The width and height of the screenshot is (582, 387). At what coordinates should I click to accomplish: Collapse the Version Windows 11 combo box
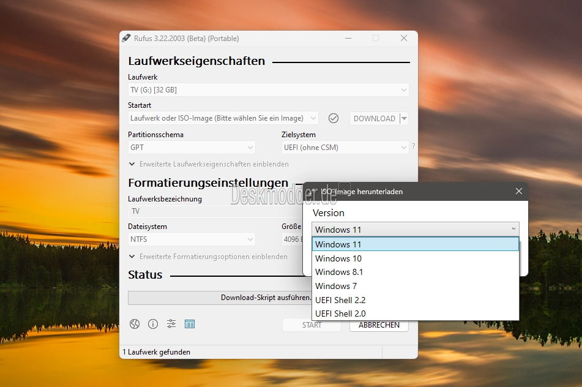pos(416,229)
